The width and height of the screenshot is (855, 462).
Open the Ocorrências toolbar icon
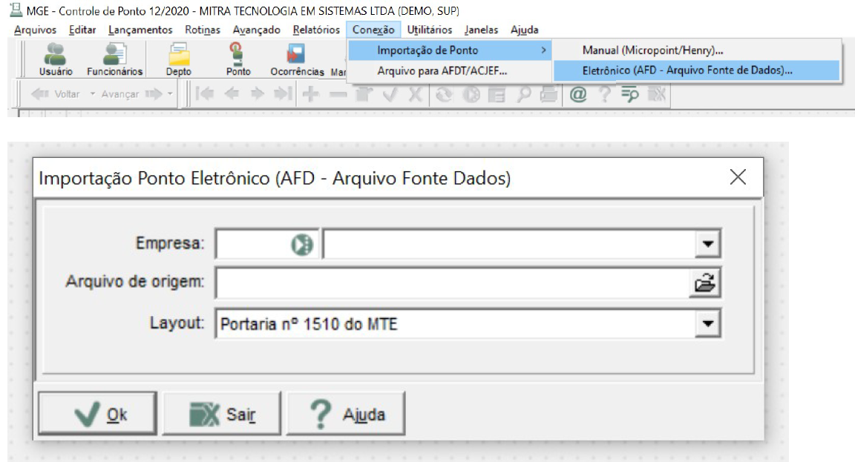tap(297, 59)
